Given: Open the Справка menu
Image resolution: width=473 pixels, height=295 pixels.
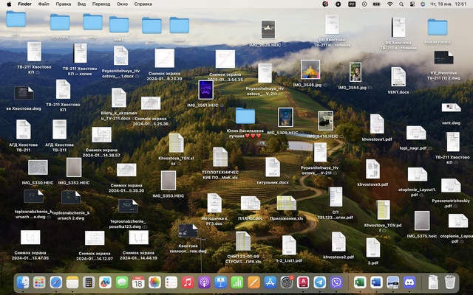Looking at the screenshot, I should pyautogui.click(x=143, y=4).
